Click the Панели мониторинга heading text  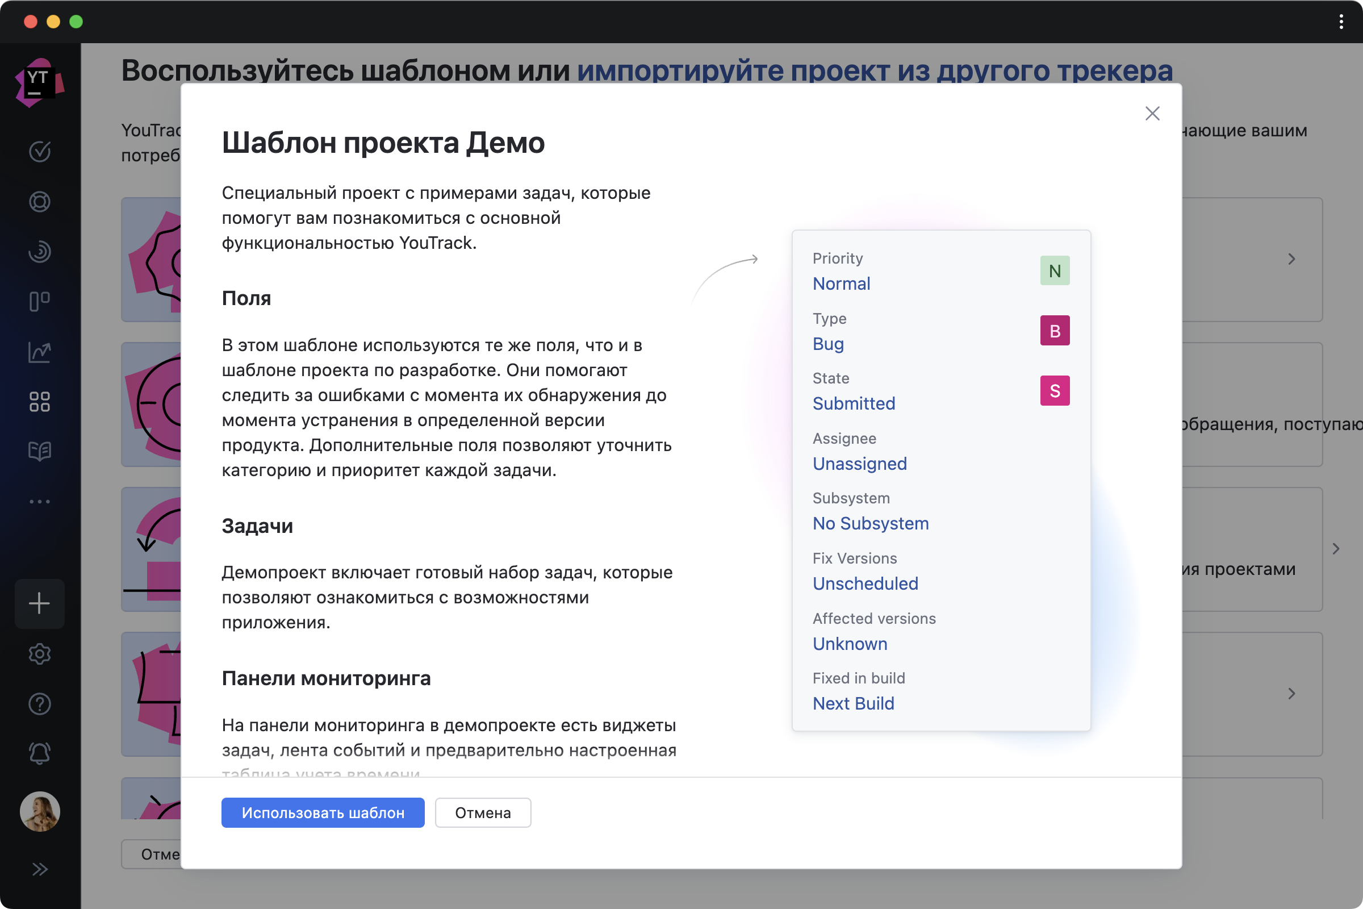(326, 679)
